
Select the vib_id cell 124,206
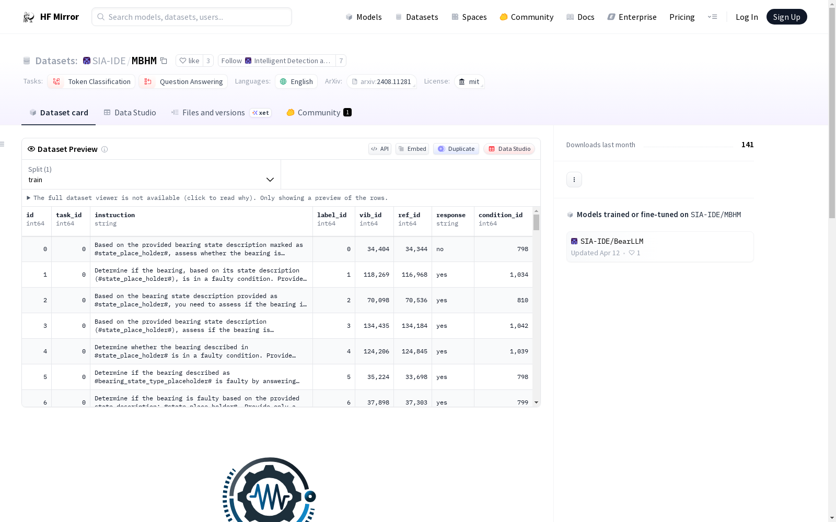coord(374,351)
